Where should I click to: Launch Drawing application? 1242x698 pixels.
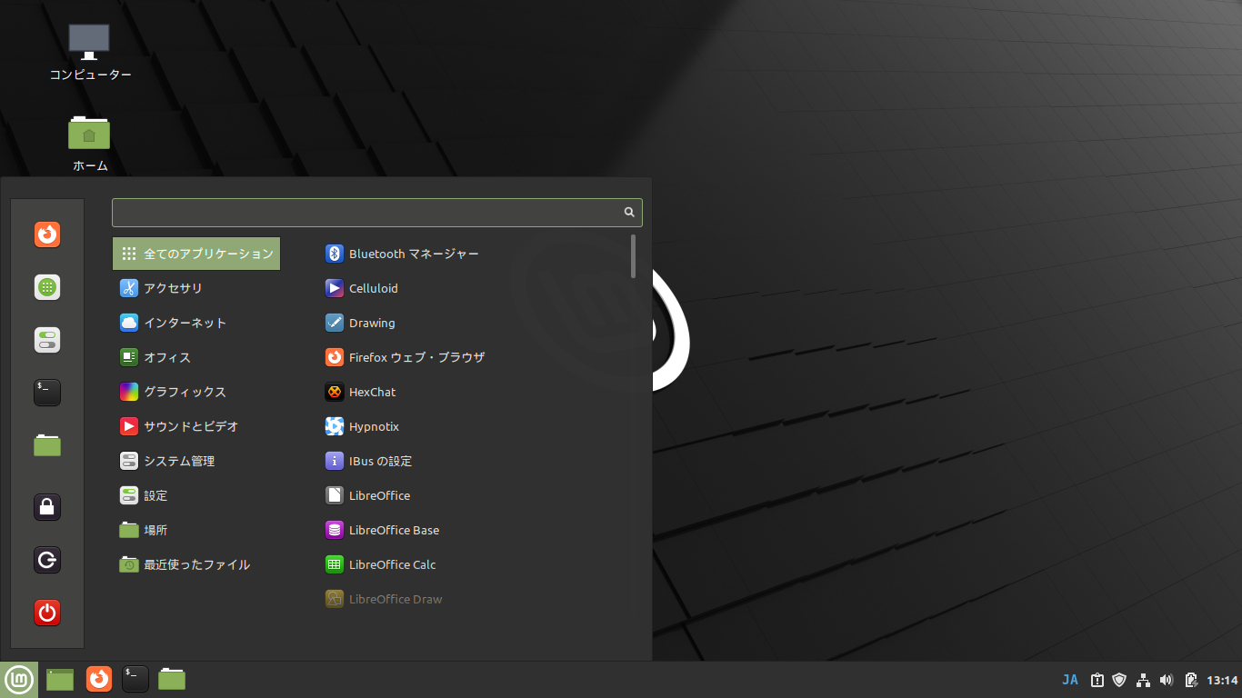(473, 323)
